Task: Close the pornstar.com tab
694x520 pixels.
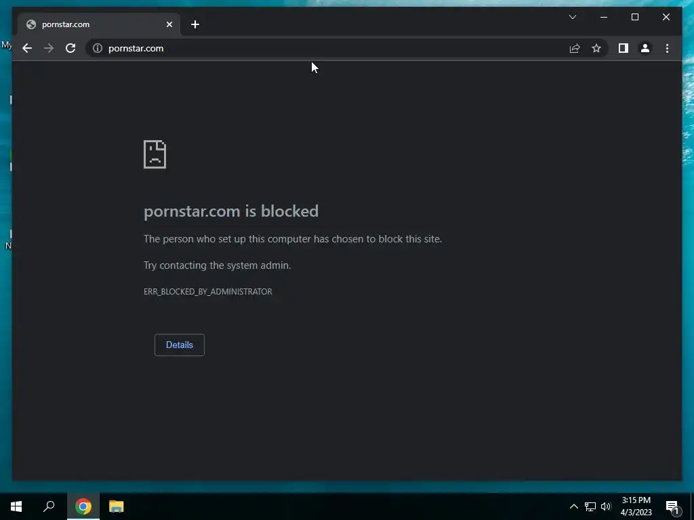Action: click(169, 25)
